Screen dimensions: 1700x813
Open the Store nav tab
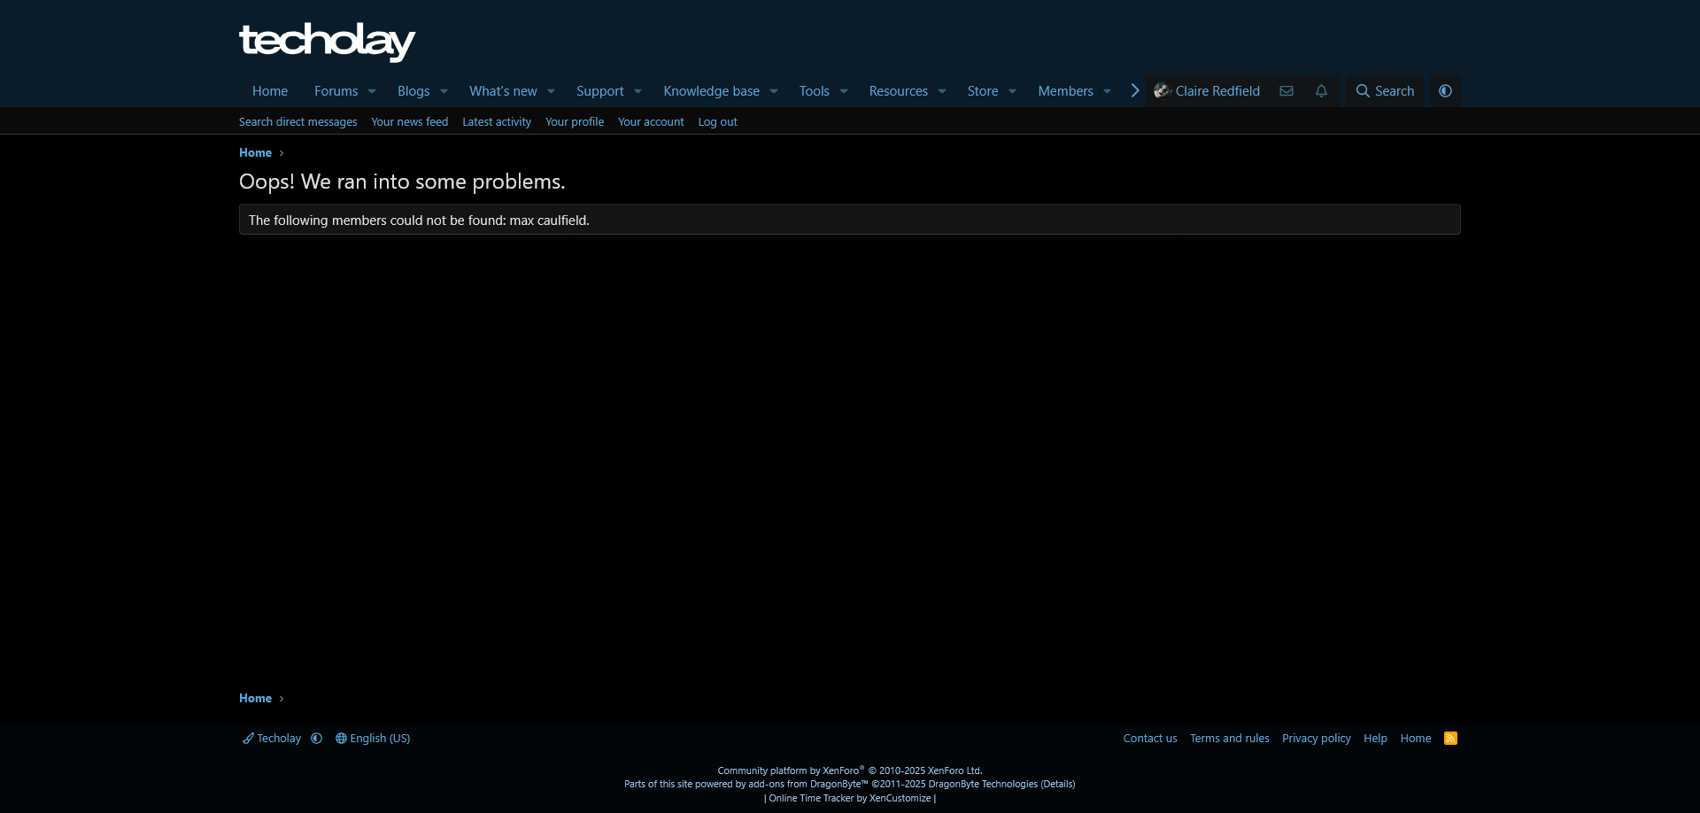(983, 91)
